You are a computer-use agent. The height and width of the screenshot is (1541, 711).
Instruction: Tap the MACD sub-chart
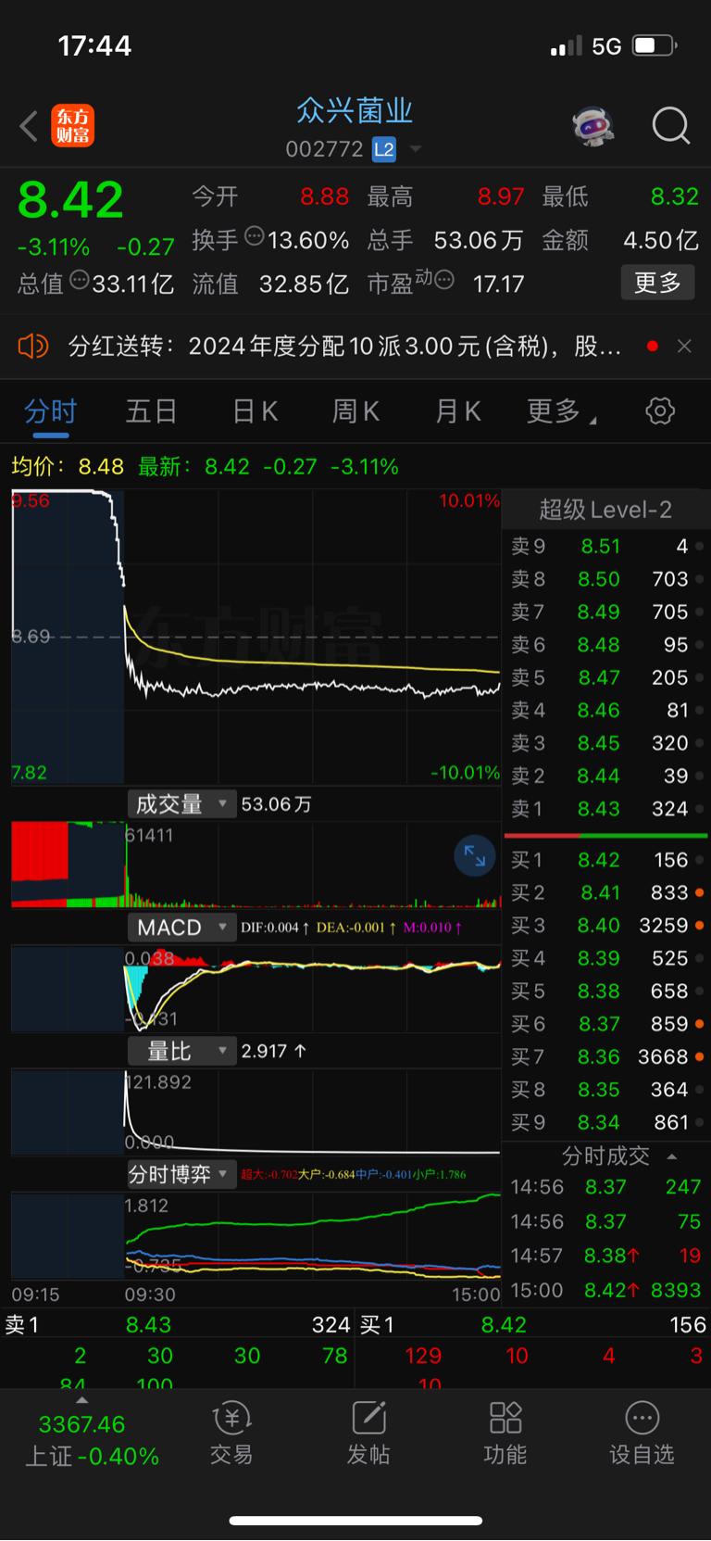coord(256,988)
